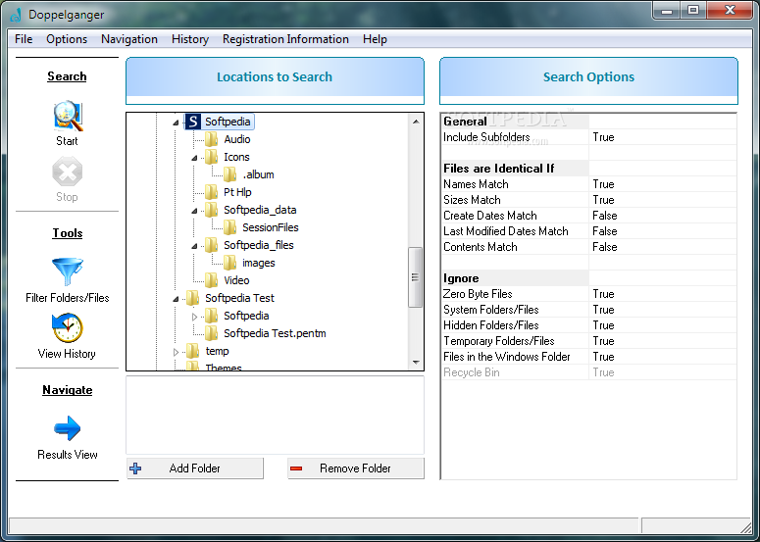
Task: Open View History clock icon
Action: point(68,328)
